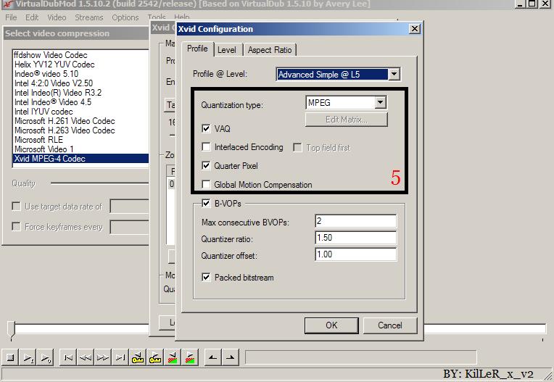Image resolution: width=554 pixels, height=382 pixels.
Task: Select Intel IYUV codec
Action: (x=80, y=112)
